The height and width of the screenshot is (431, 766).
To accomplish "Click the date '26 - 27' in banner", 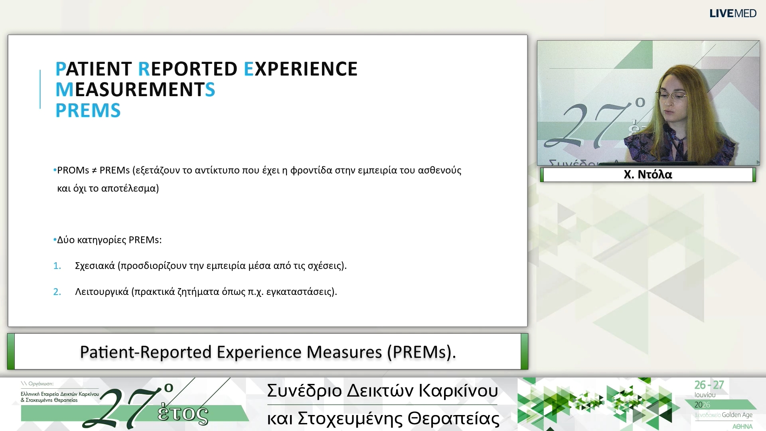I will click(x=709, y=385).
